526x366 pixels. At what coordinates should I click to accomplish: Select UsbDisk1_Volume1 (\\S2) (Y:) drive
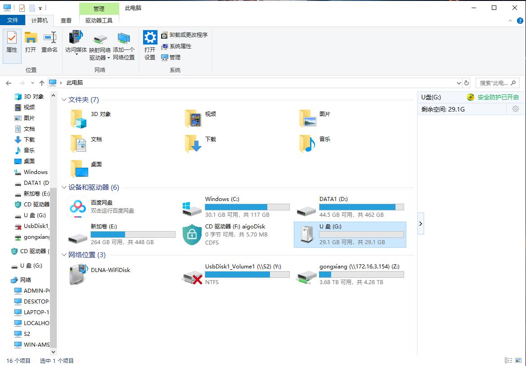pos(237,274)
